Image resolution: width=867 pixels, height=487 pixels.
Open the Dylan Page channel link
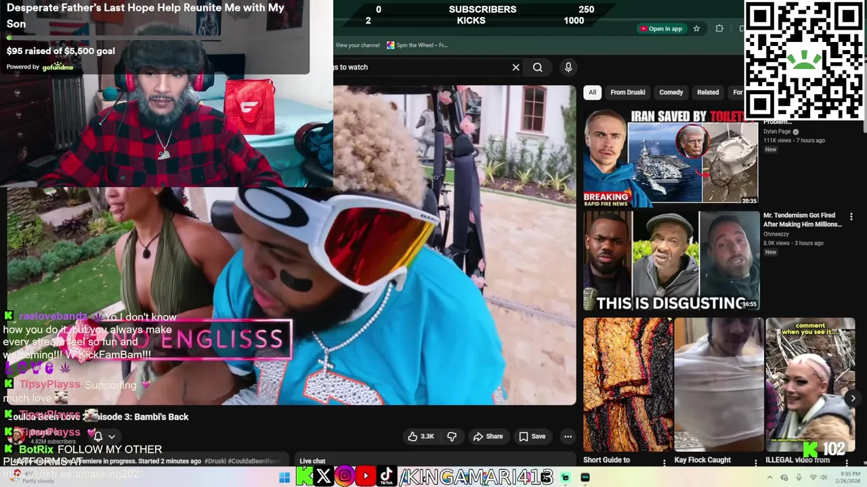click(x=778, y=132)
